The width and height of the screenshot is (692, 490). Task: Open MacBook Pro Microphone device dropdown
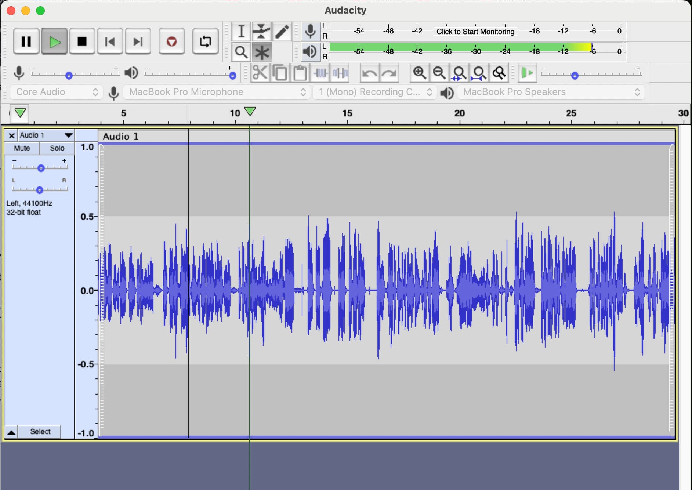tap(217, 92)
